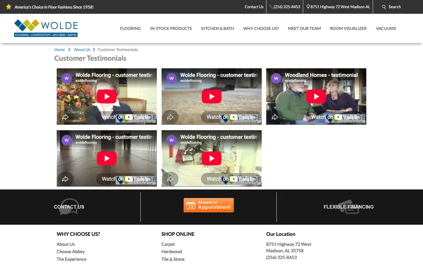
Task: Open About Us in the footer list
Action: tap(66, 244)
